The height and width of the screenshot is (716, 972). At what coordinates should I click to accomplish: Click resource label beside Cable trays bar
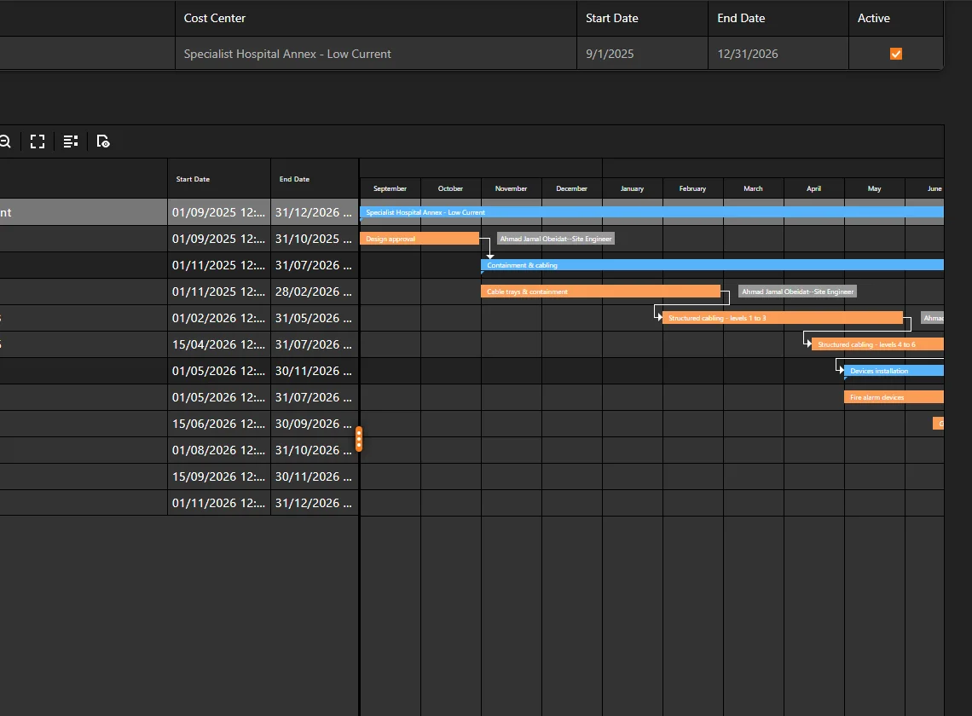point(798,292)
